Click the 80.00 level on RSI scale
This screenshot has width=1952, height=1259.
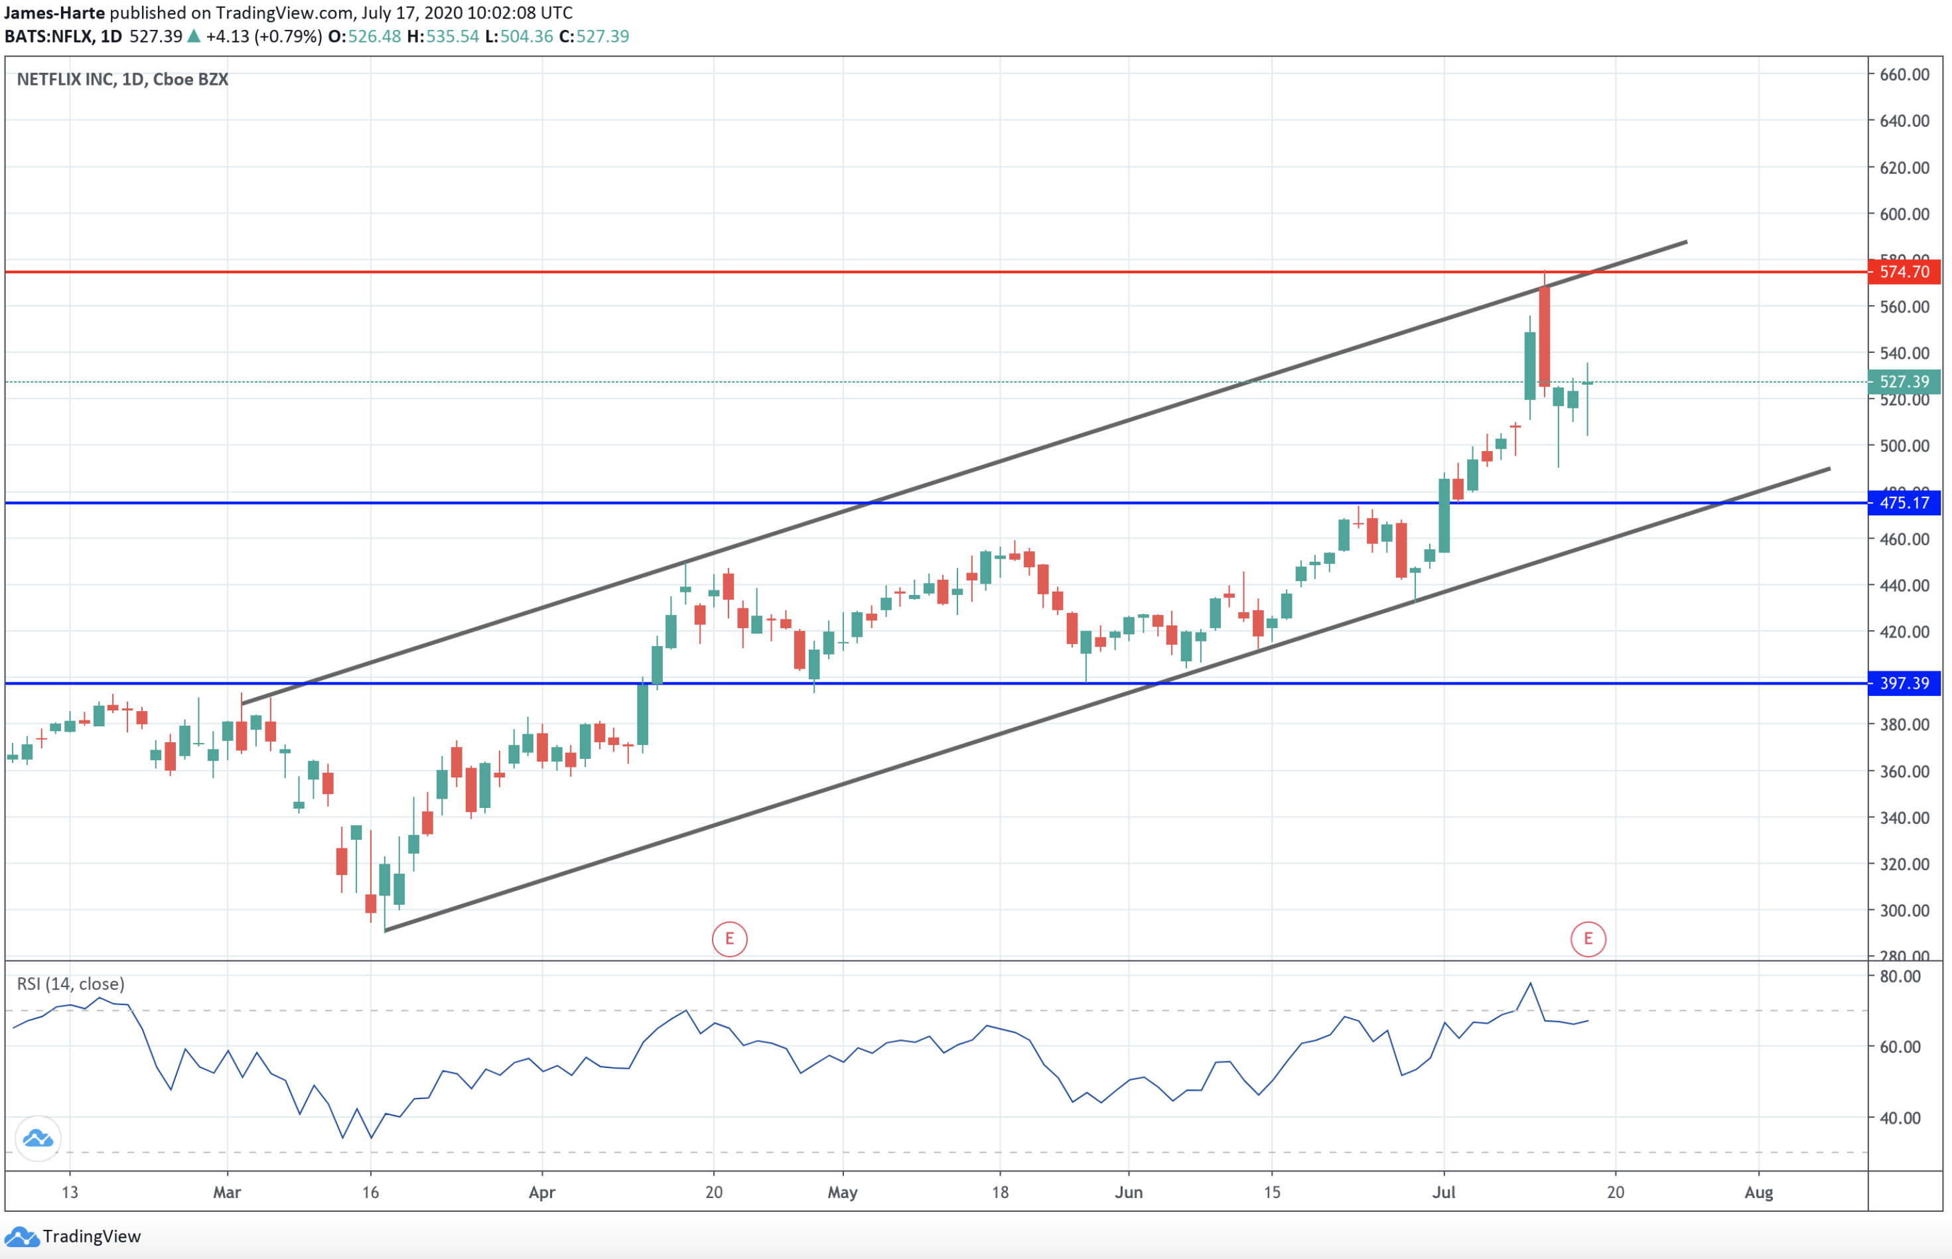1900,976
